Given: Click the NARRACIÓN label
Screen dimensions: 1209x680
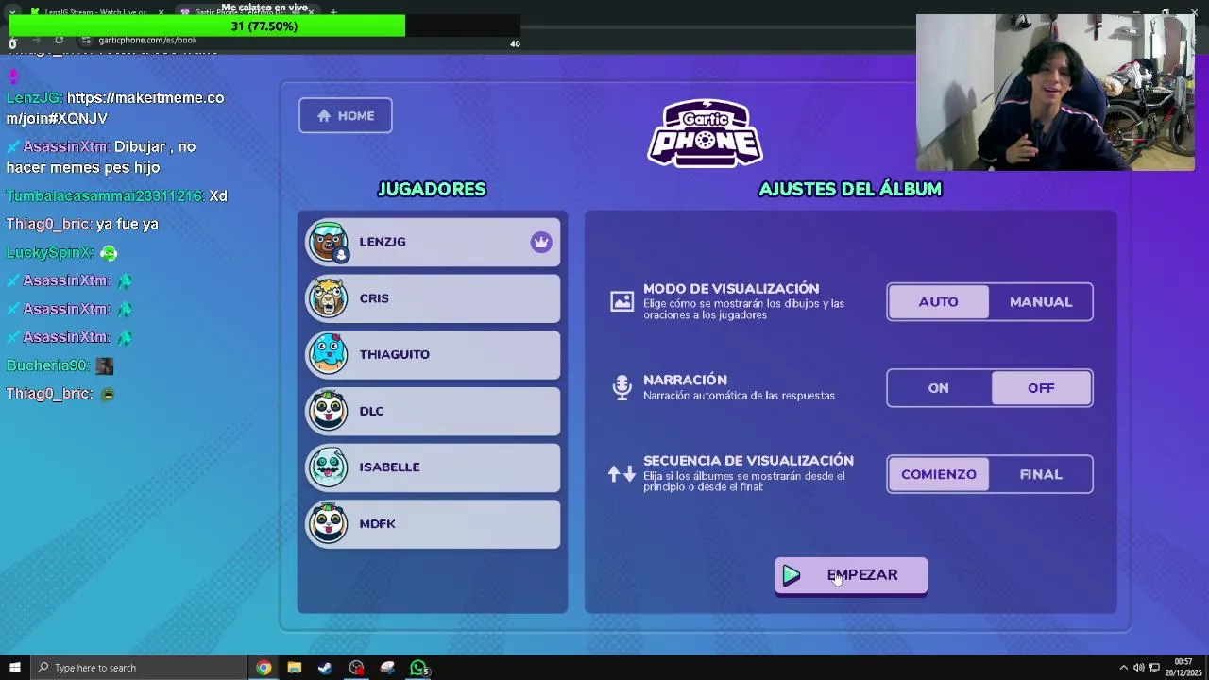Looking at the screenshot, I should click(685, 380).
